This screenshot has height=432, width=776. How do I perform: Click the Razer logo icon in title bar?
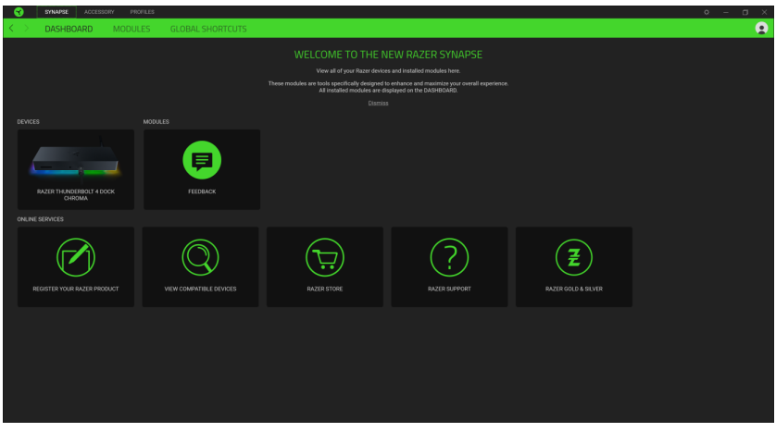[x=19, y=11]
